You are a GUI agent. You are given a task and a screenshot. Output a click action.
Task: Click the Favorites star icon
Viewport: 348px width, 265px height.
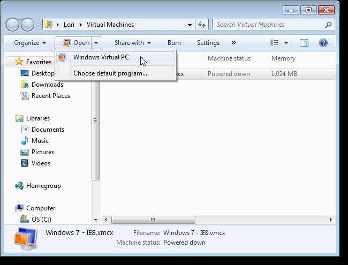click(19, 62)
